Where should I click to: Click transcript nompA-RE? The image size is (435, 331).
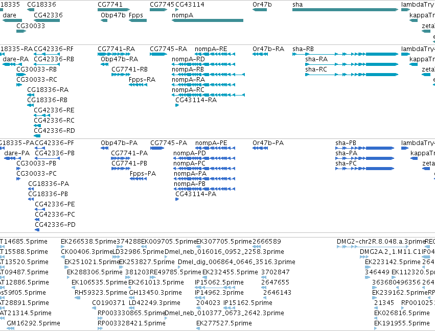[215, 54]
